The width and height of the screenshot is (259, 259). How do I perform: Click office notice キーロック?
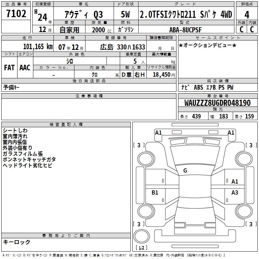17,242
